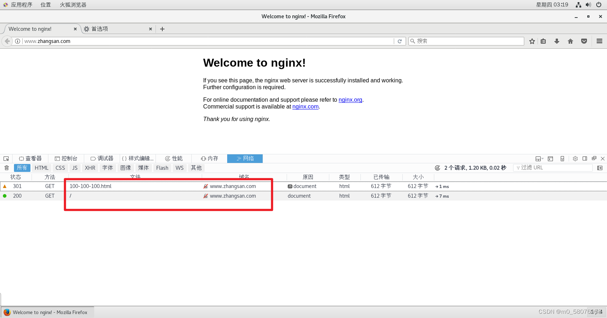
Task: Switch to the 查看器 inspector tab
Action: pyautogui.click(x=30, y=159)
